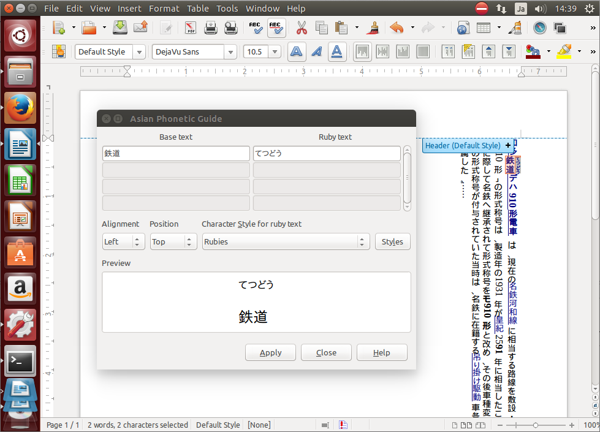This screenshot has width=600, height=432.
Task: Toggle AutoSpellcheck button
Action: point(276,28)
